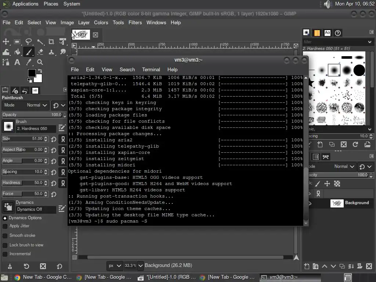Delete the current layer
Screen dimensions: 376x282
[369, 266]
